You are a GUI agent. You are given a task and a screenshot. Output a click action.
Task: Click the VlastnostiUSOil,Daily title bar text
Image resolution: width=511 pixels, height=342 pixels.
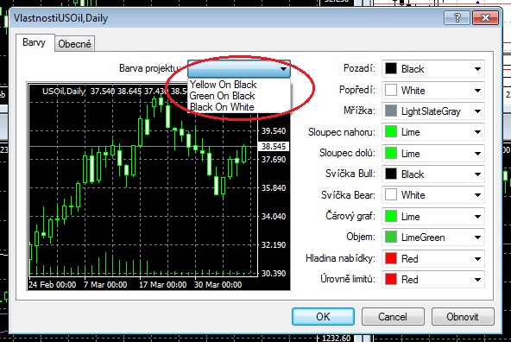point(60,18)
